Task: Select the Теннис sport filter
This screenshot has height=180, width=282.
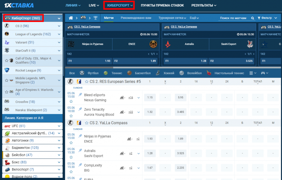Action: point(117,73)
